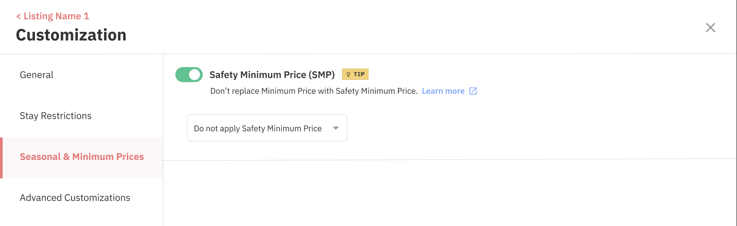Select Seasonal & Minimum Prices section
The height and width of the screenshot is (226, 737).
(x=82, y=157)
